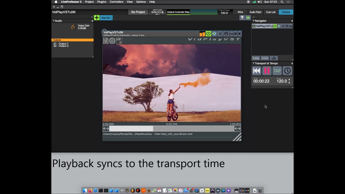Expand the right panel with the double-arrow icon
This screenshot has height=194, width=345.
[254, 17]
